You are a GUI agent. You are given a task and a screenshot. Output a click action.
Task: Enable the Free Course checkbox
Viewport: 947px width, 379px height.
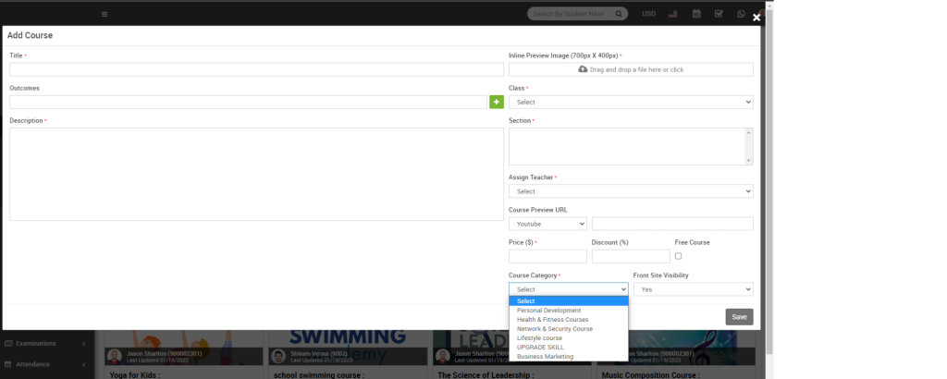[x=679, y=256]
